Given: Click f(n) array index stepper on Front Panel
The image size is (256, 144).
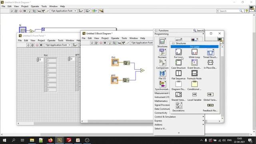Looking at the screenshot, I should pyautogui.click(x=38, y=60).
